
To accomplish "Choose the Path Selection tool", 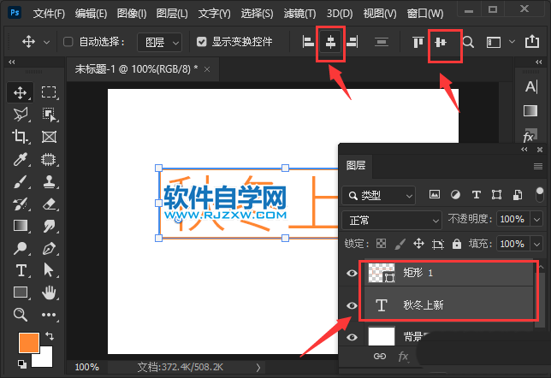I will tap(49, 270).
